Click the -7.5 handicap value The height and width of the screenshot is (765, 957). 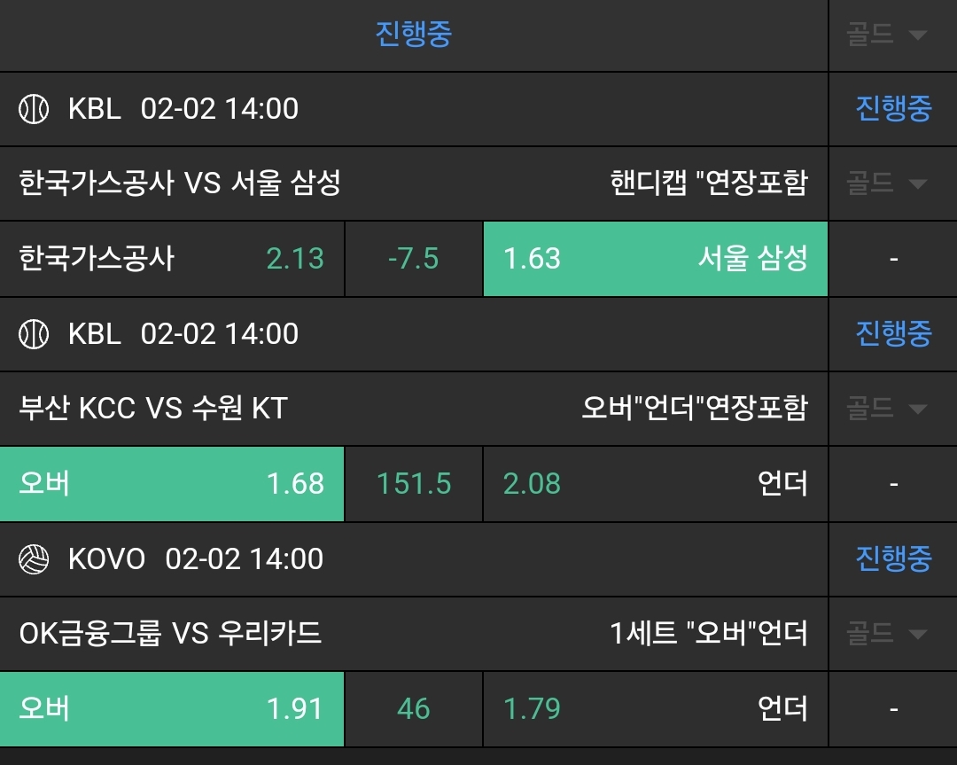pyautogui.click(x=414, y=259)
